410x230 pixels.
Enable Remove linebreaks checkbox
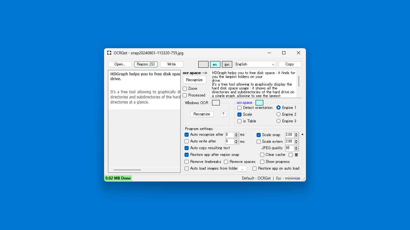(x=187, y=162)
